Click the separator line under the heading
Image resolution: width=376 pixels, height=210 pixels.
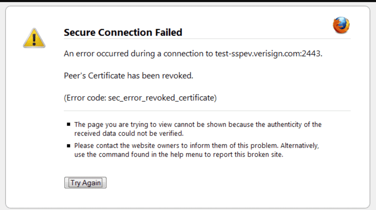[207, 38]
